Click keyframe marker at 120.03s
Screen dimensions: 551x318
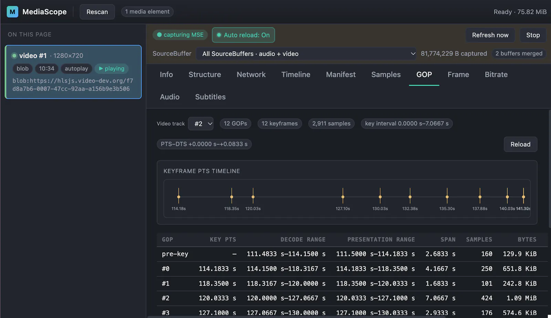(253, 197)
